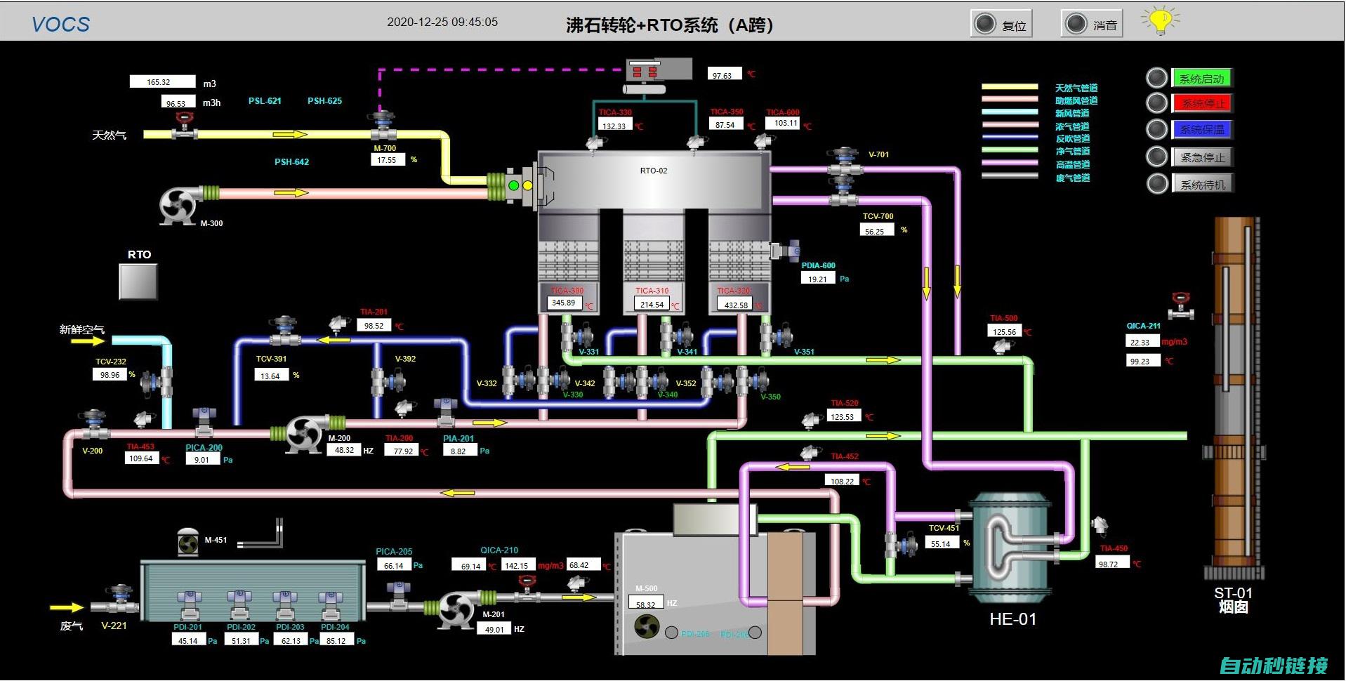This screenshot has width=1346, height=681.
Task: Click the M-200 frequency field 48.32
Action: pyautogui.click(x=344, y=450)
